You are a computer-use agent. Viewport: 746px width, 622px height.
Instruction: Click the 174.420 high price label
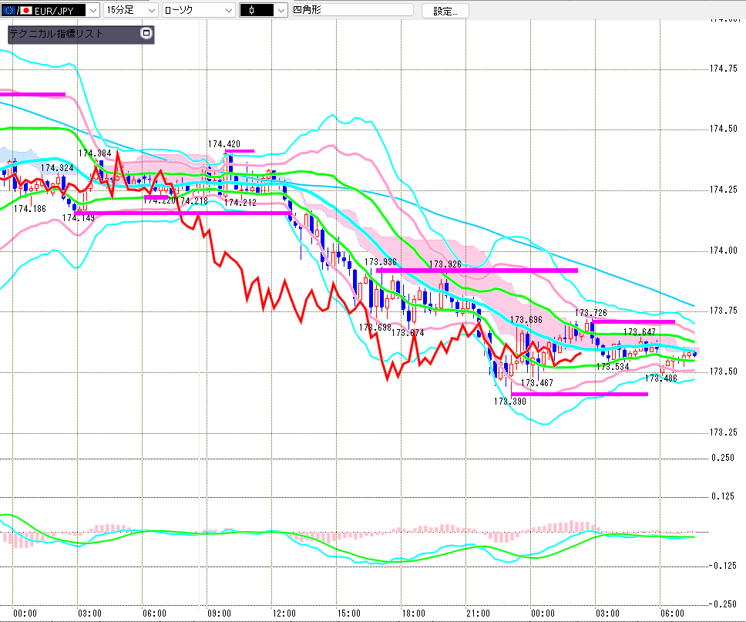(223, 144)
